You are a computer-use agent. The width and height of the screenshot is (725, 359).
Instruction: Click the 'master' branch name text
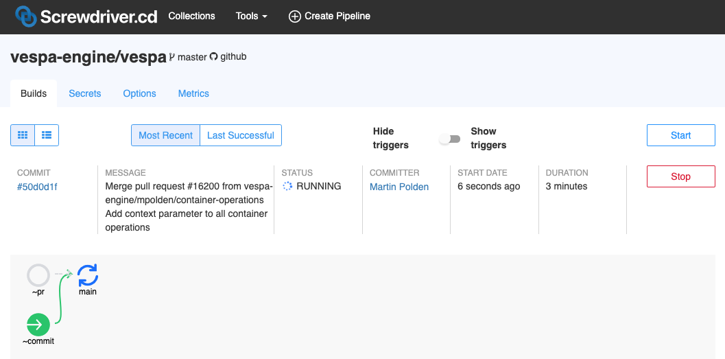pyautogui.click(x=192, y=58)
